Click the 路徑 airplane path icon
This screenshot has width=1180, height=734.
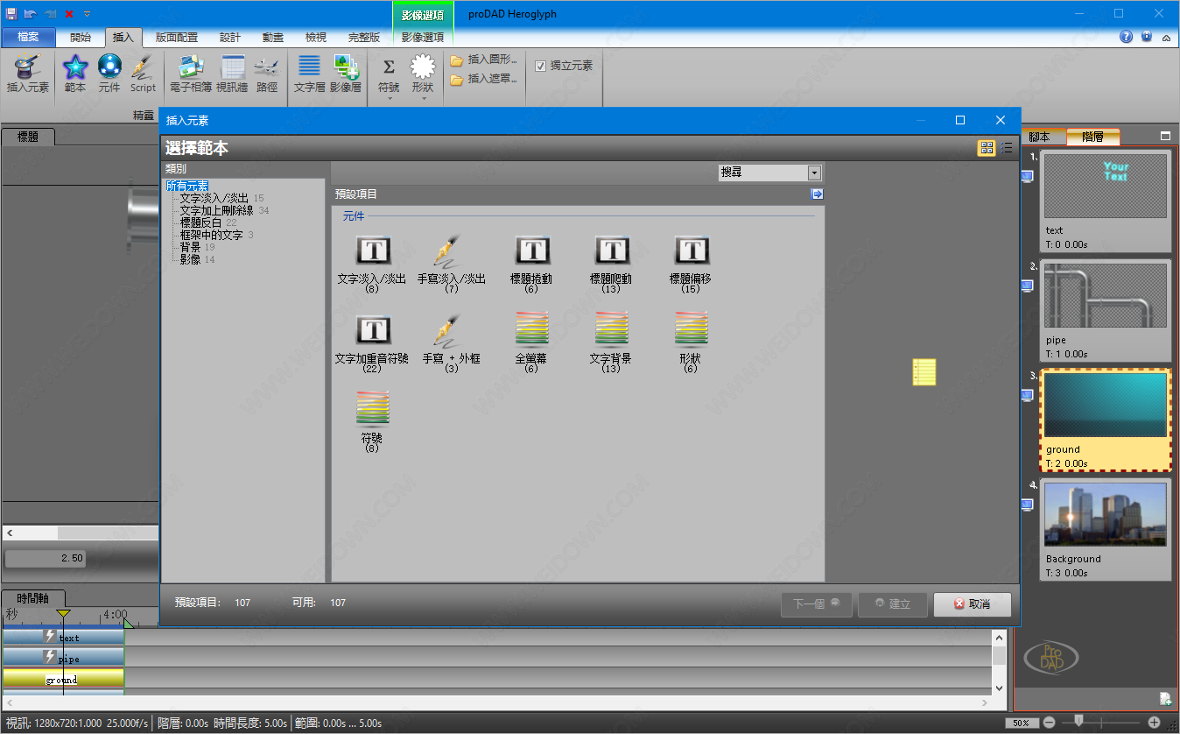[266, 67]
